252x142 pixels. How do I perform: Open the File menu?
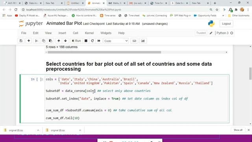click(24, 33)
